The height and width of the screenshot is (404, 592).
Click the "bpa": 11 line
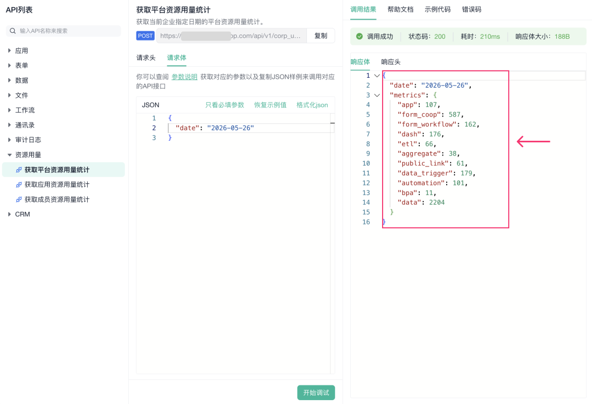coord(417,193)
